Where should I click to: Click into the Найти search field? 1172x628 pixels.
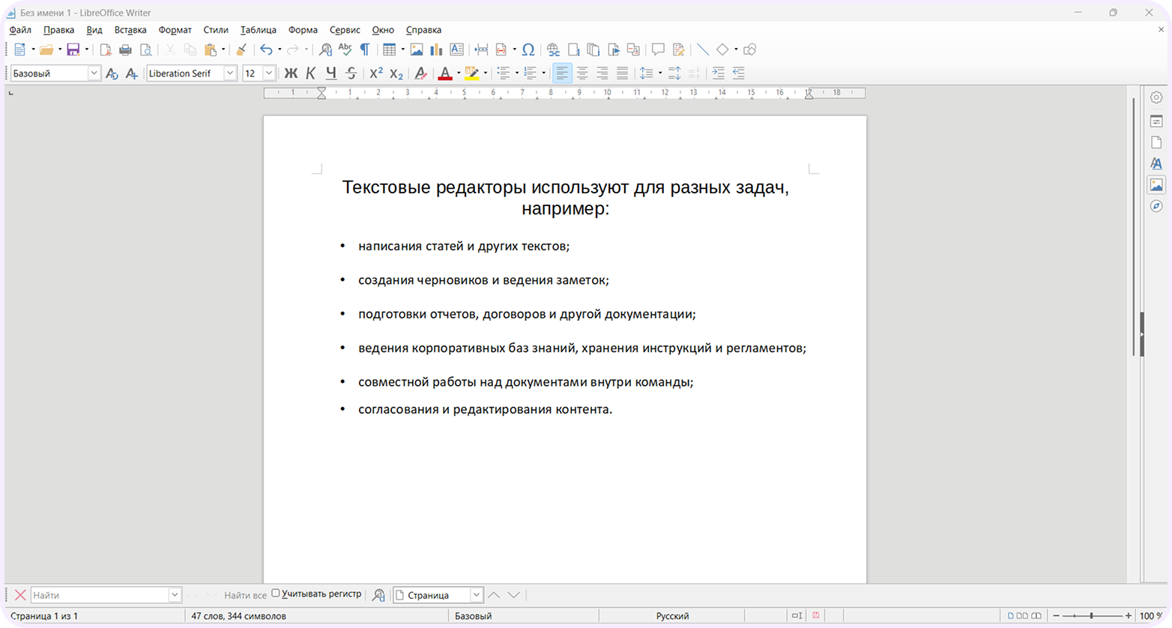point(100,595)
